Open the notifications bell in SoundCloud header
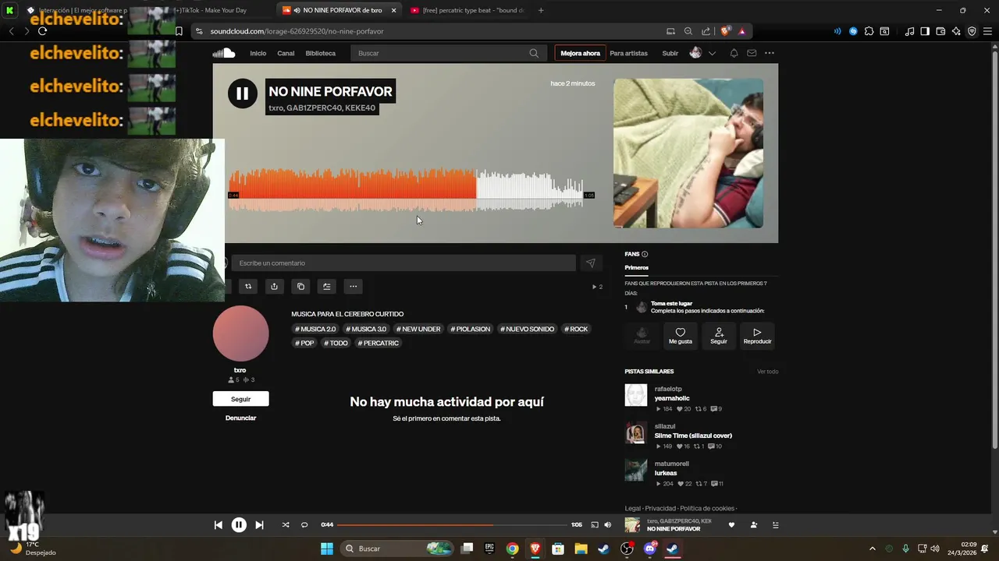 point(734,53)
